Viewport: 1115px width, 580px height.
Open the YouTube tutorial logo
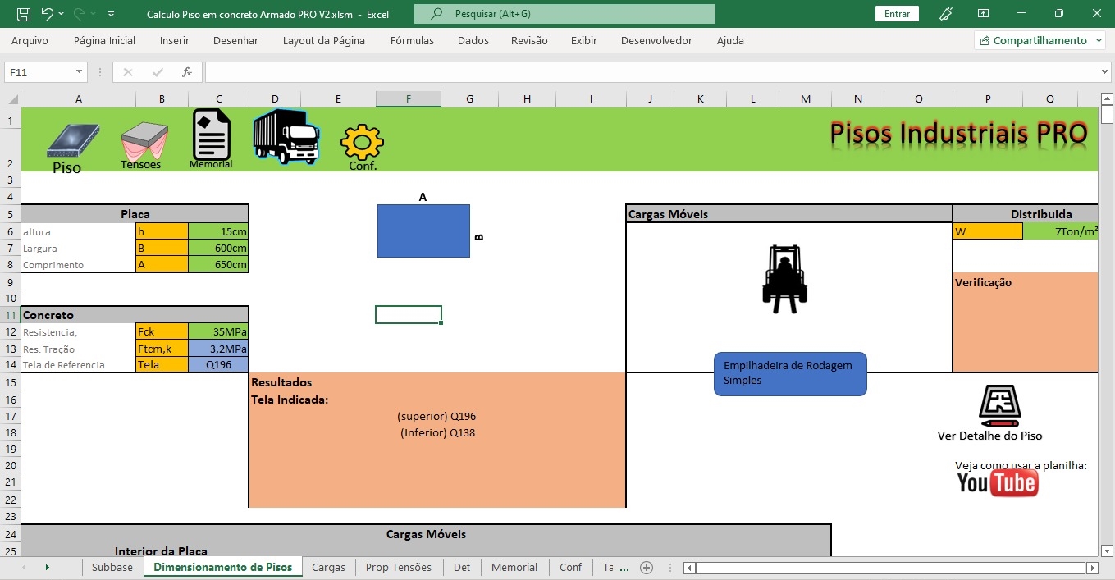click(997, 483)
